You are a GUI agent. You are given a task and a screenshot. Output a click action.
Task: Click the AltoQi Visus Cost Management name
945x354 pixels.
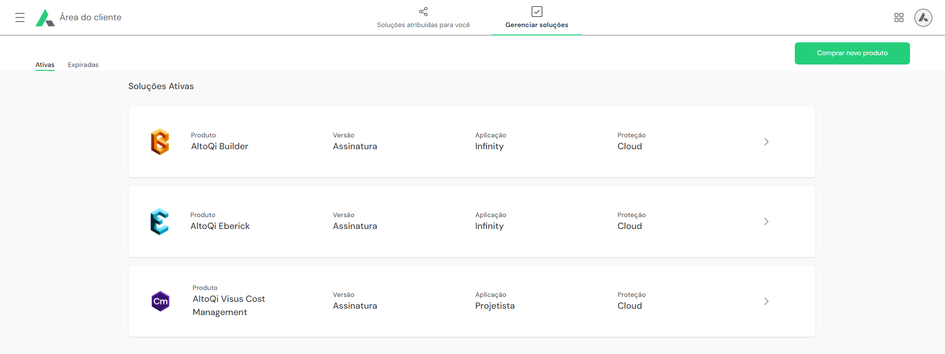[x=229, y=305]
